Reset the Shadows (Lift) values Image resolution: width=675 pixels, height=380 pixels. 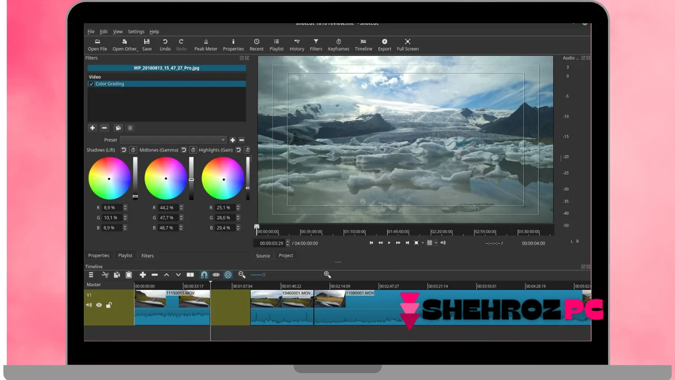click(124, 150)
